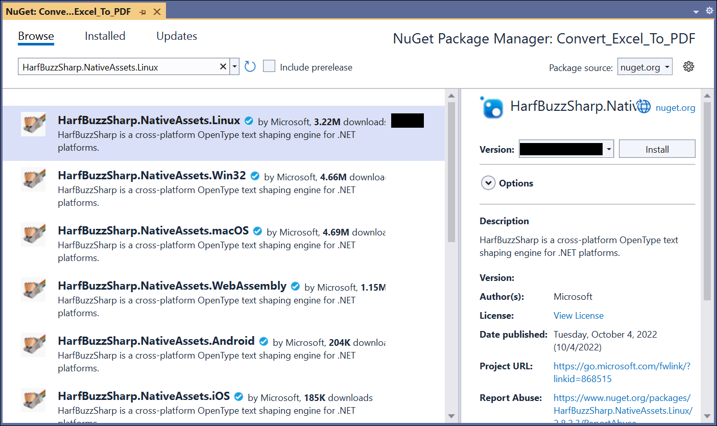The width and height of the screenshot is (717, 426).
Task: Click the detail pane HarfBuzzSharp package logo
Action: pos(492,107)
